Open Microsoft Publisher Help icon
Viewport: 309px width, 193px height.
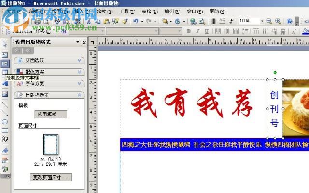pyautogui.click(x=289, y=21)
